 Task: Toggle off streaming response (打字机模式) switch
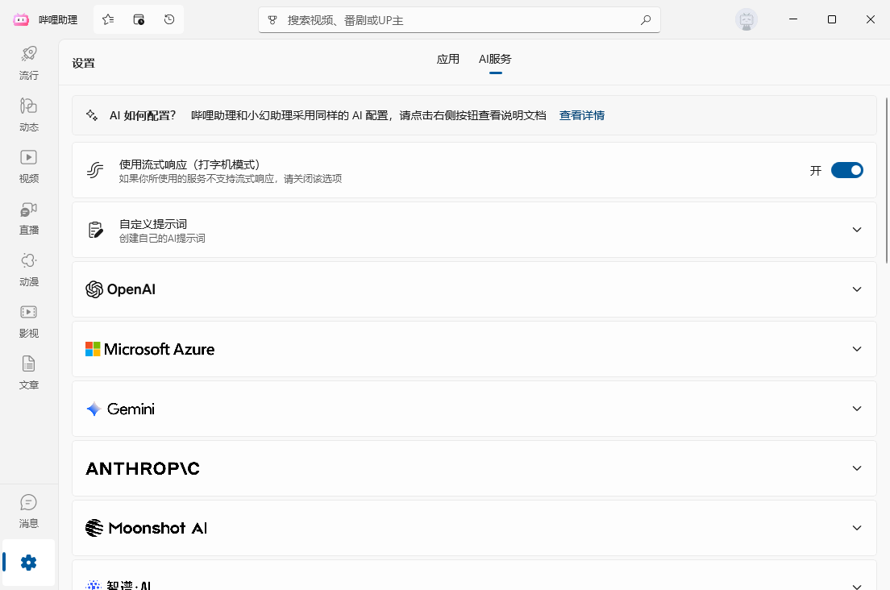pos(846,170)
